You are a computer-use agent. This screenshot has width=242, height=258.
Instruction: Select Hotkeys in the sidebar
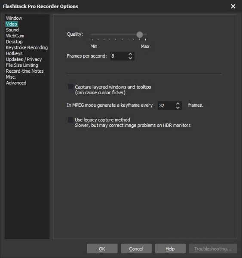pos(14,53)
